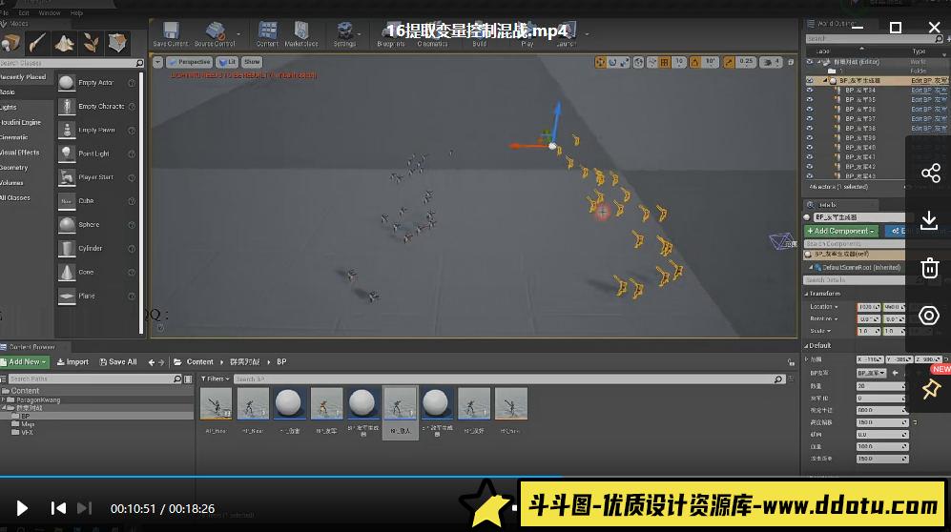Click the Add Component button
Image resolution: width=951 pixels, height=532 pixels.
(x=840, y=231)
